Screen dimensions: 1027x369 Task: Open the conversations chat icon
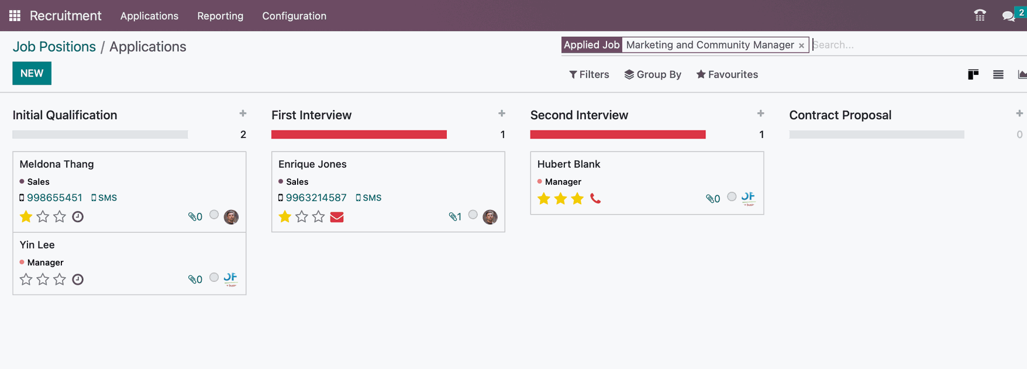(x=1008, y=16)
